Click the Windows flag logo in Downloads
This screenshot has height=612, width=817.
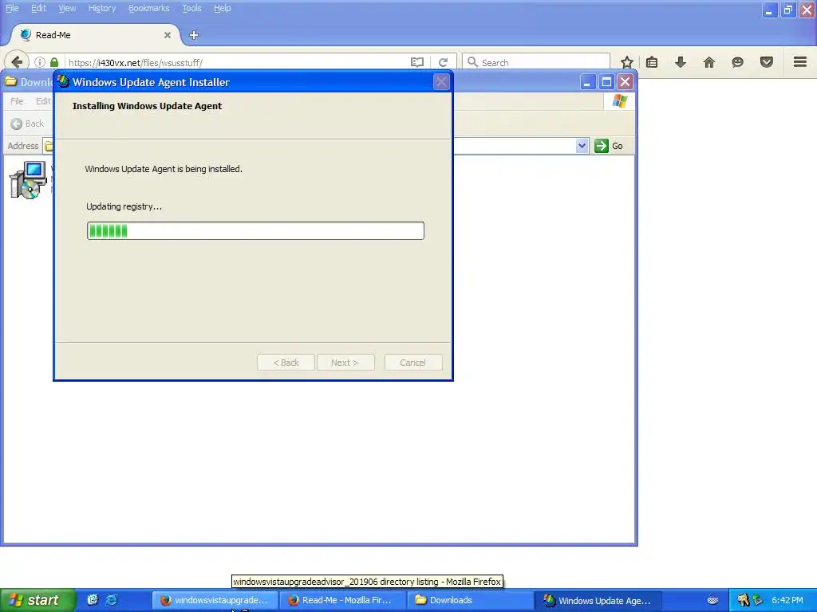point(619,101)
